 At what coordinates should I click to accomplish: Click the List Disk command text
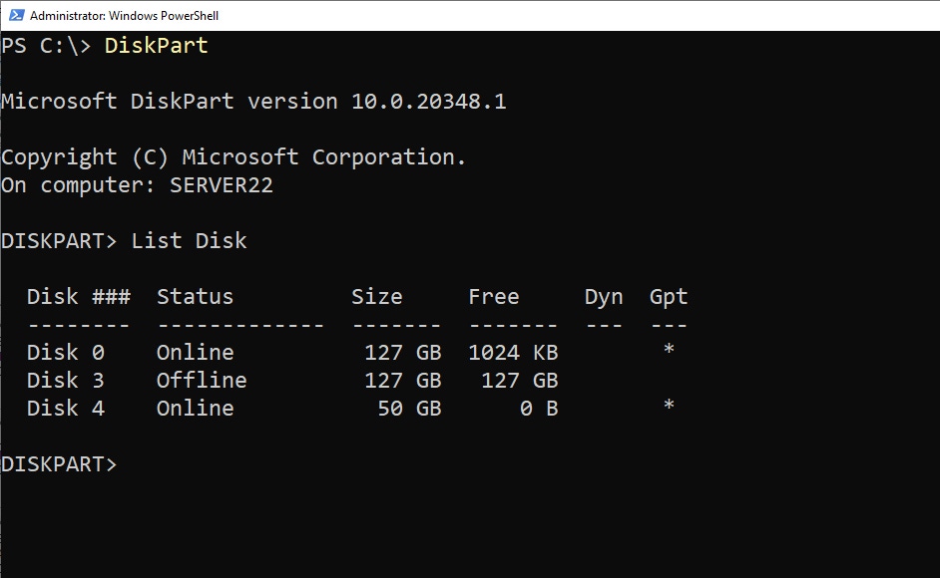pos(189,241)
